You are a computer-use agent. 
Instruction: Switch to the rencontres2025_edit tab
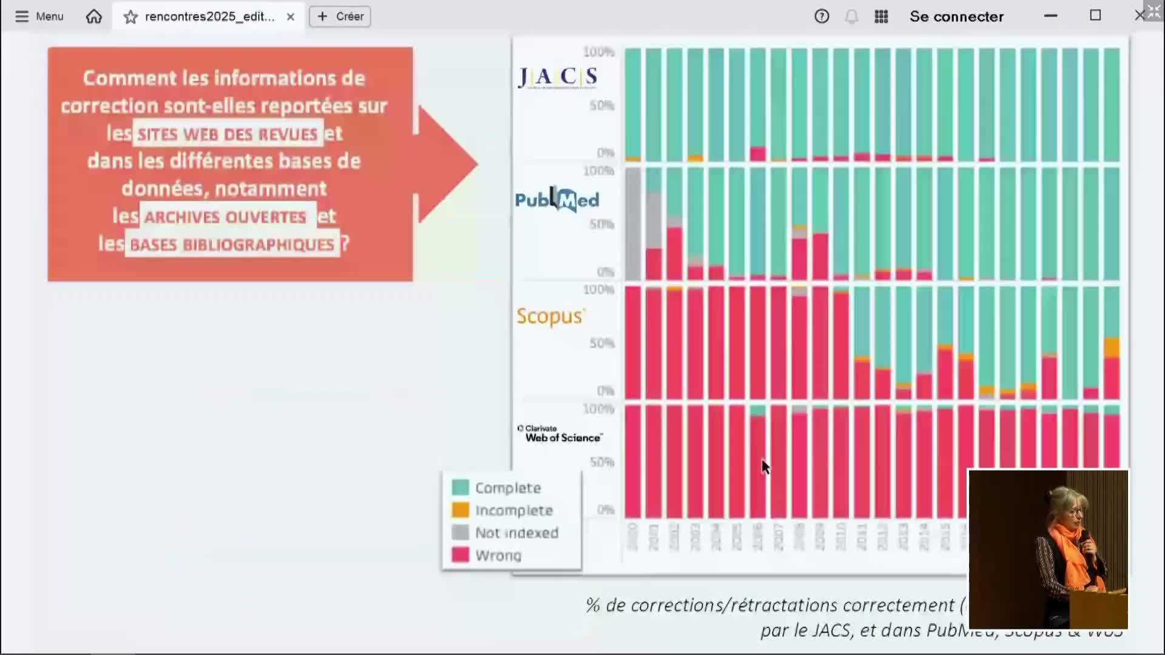pyautogui.click(x=209, y=16)
